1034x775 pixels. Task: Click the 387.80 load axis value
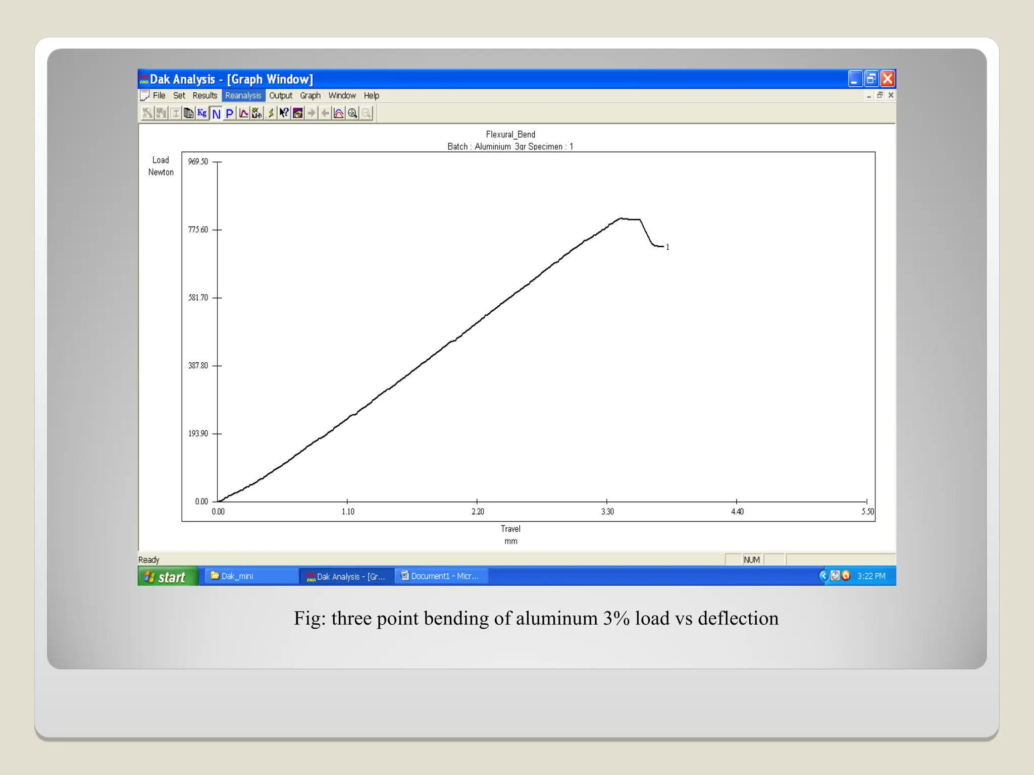(198, 365)
